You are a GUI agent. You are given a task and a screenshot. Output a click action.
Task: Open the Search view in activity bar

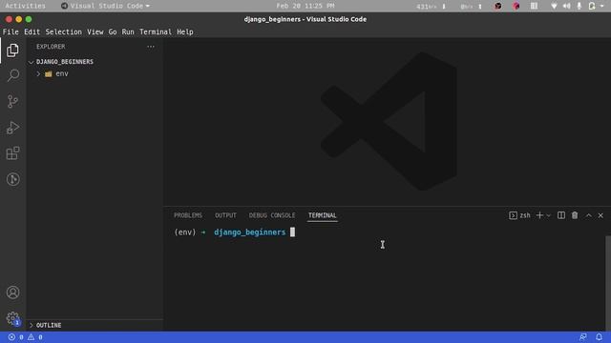(x=12, y=75)
